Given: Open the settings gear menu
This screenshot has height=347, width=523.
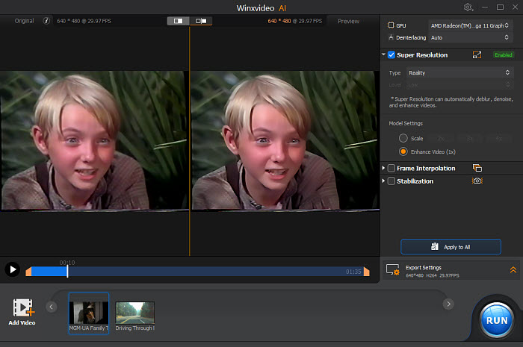Looking at the screenshot, I should click(x=468, y=7).
